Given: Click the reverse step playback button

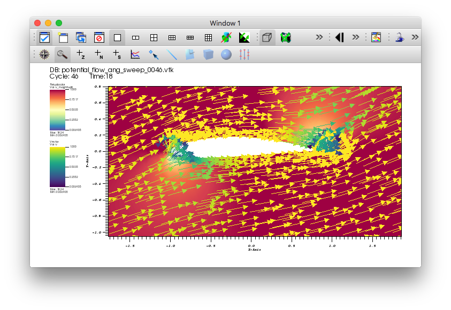Looking at the screenshot, I should pos(340,37).
